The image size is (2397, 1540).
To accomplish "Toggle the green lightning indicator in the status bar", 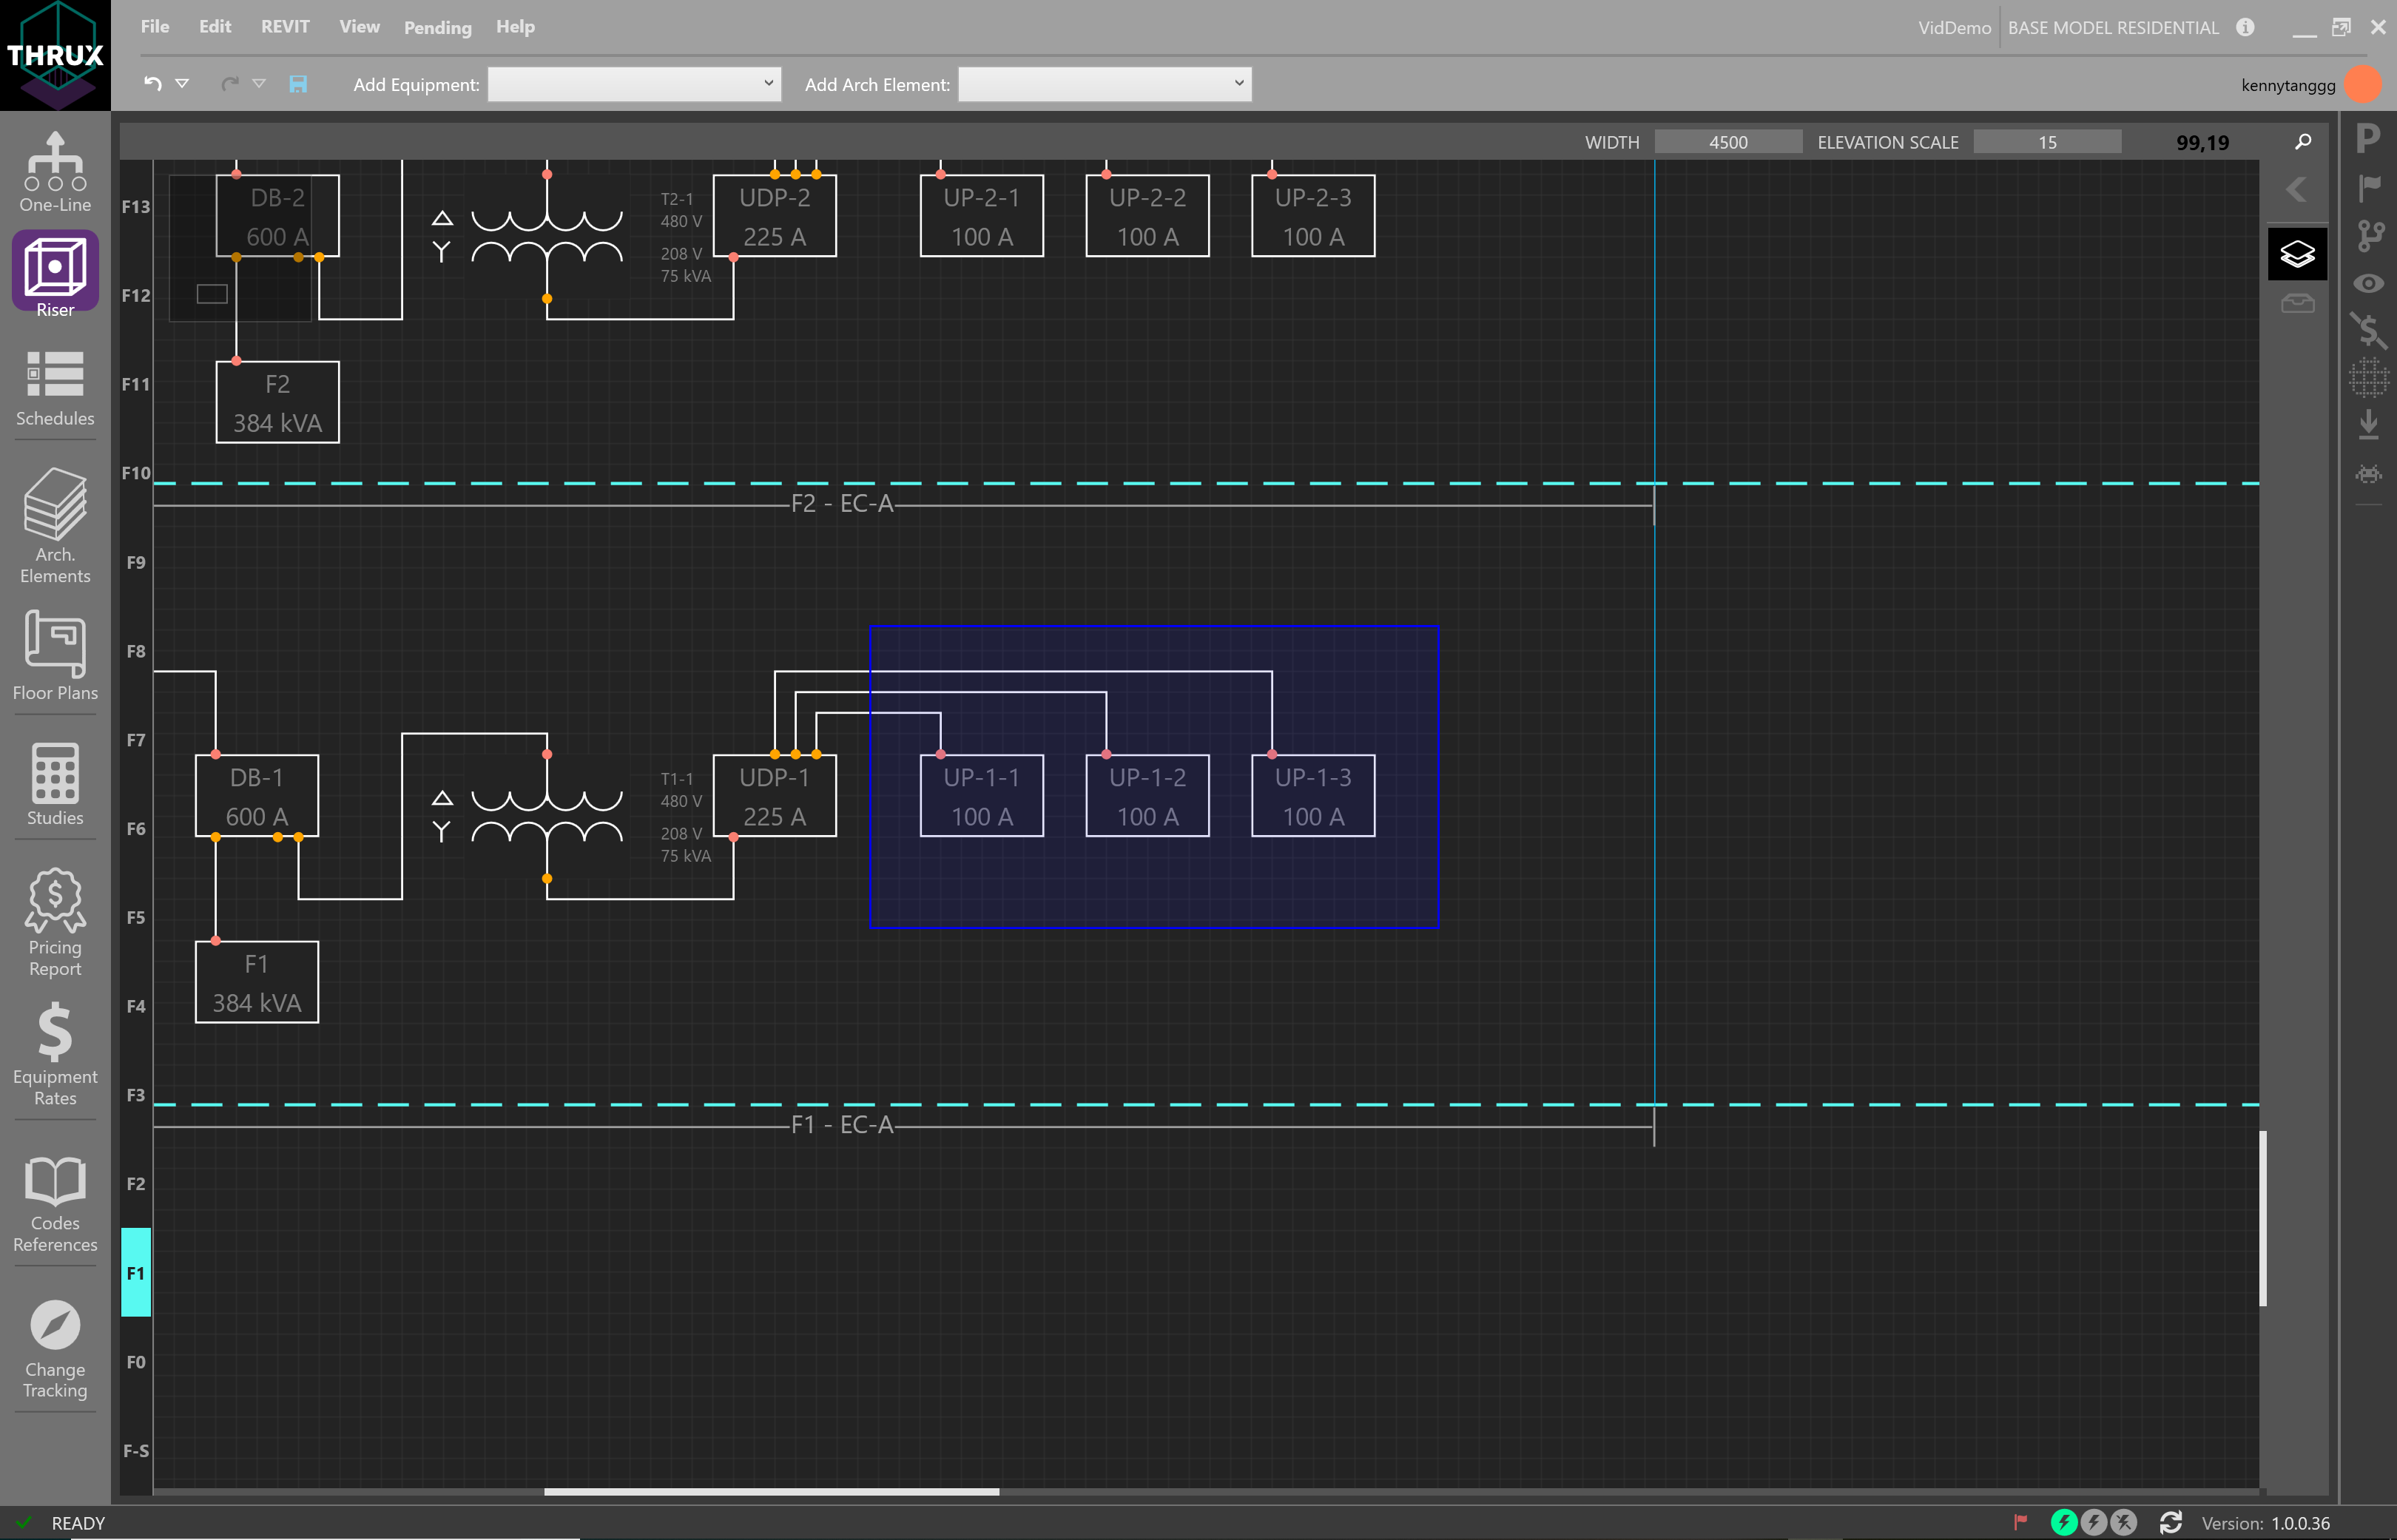I will (2064, 1522).
